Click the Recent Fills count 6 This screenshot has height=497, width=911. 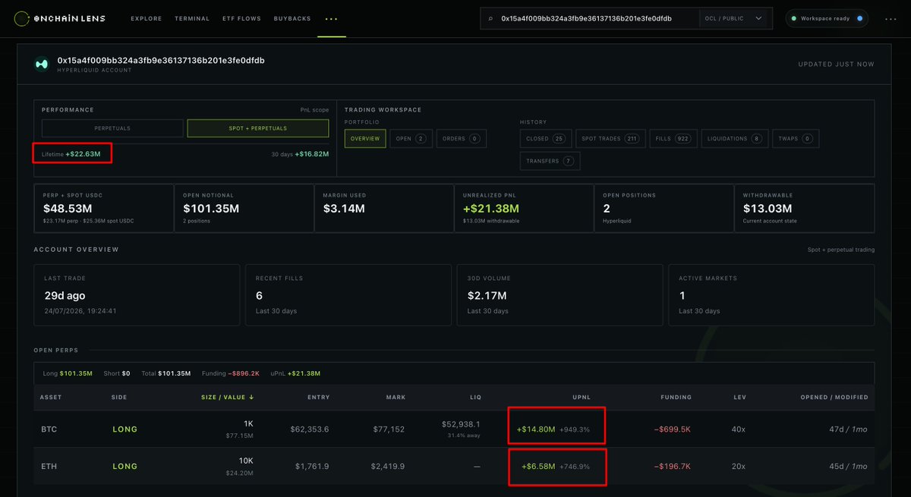[x=259, y=296]
